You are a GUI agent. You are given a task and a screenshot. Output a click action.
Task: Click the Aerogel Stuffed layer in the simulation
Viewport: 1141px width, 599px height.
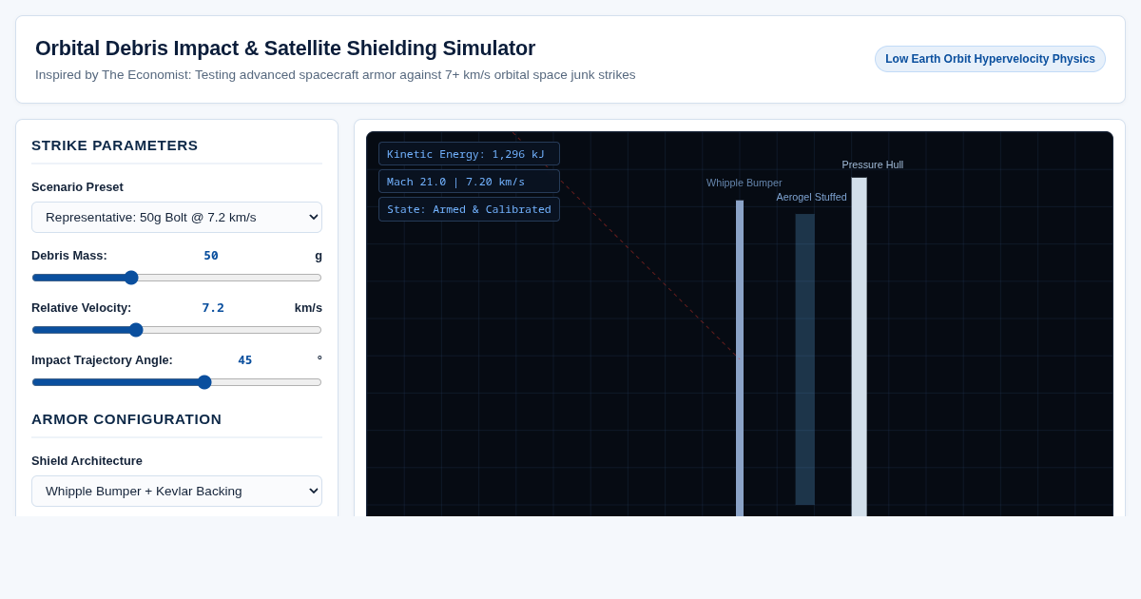(x=805, y=359)
